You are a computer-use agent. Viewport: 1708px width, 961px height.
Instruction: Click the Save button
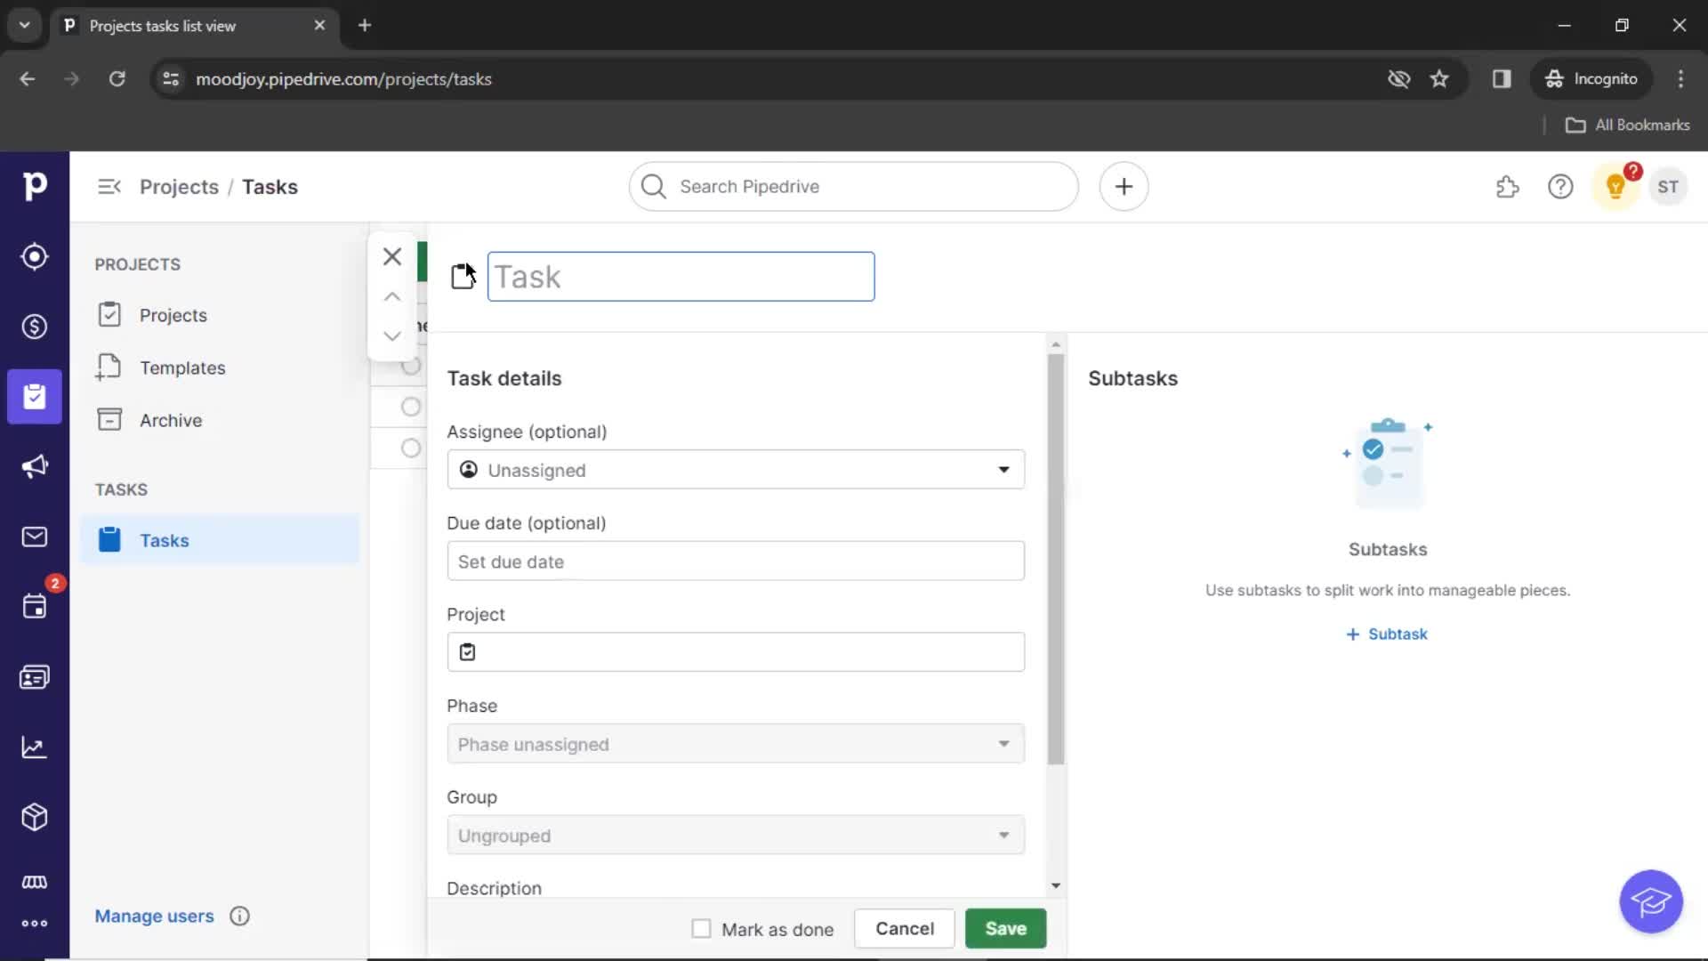(x=1004, y=928)
